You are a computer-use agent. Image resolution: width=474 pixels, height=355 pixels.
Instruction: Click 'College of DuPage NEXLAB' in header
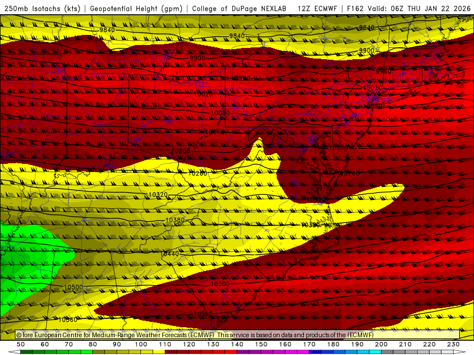(239, 8)
